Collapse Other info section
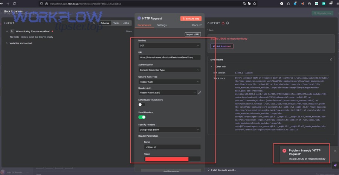Viewport: 339px width, 175px height. click(212, 67)
